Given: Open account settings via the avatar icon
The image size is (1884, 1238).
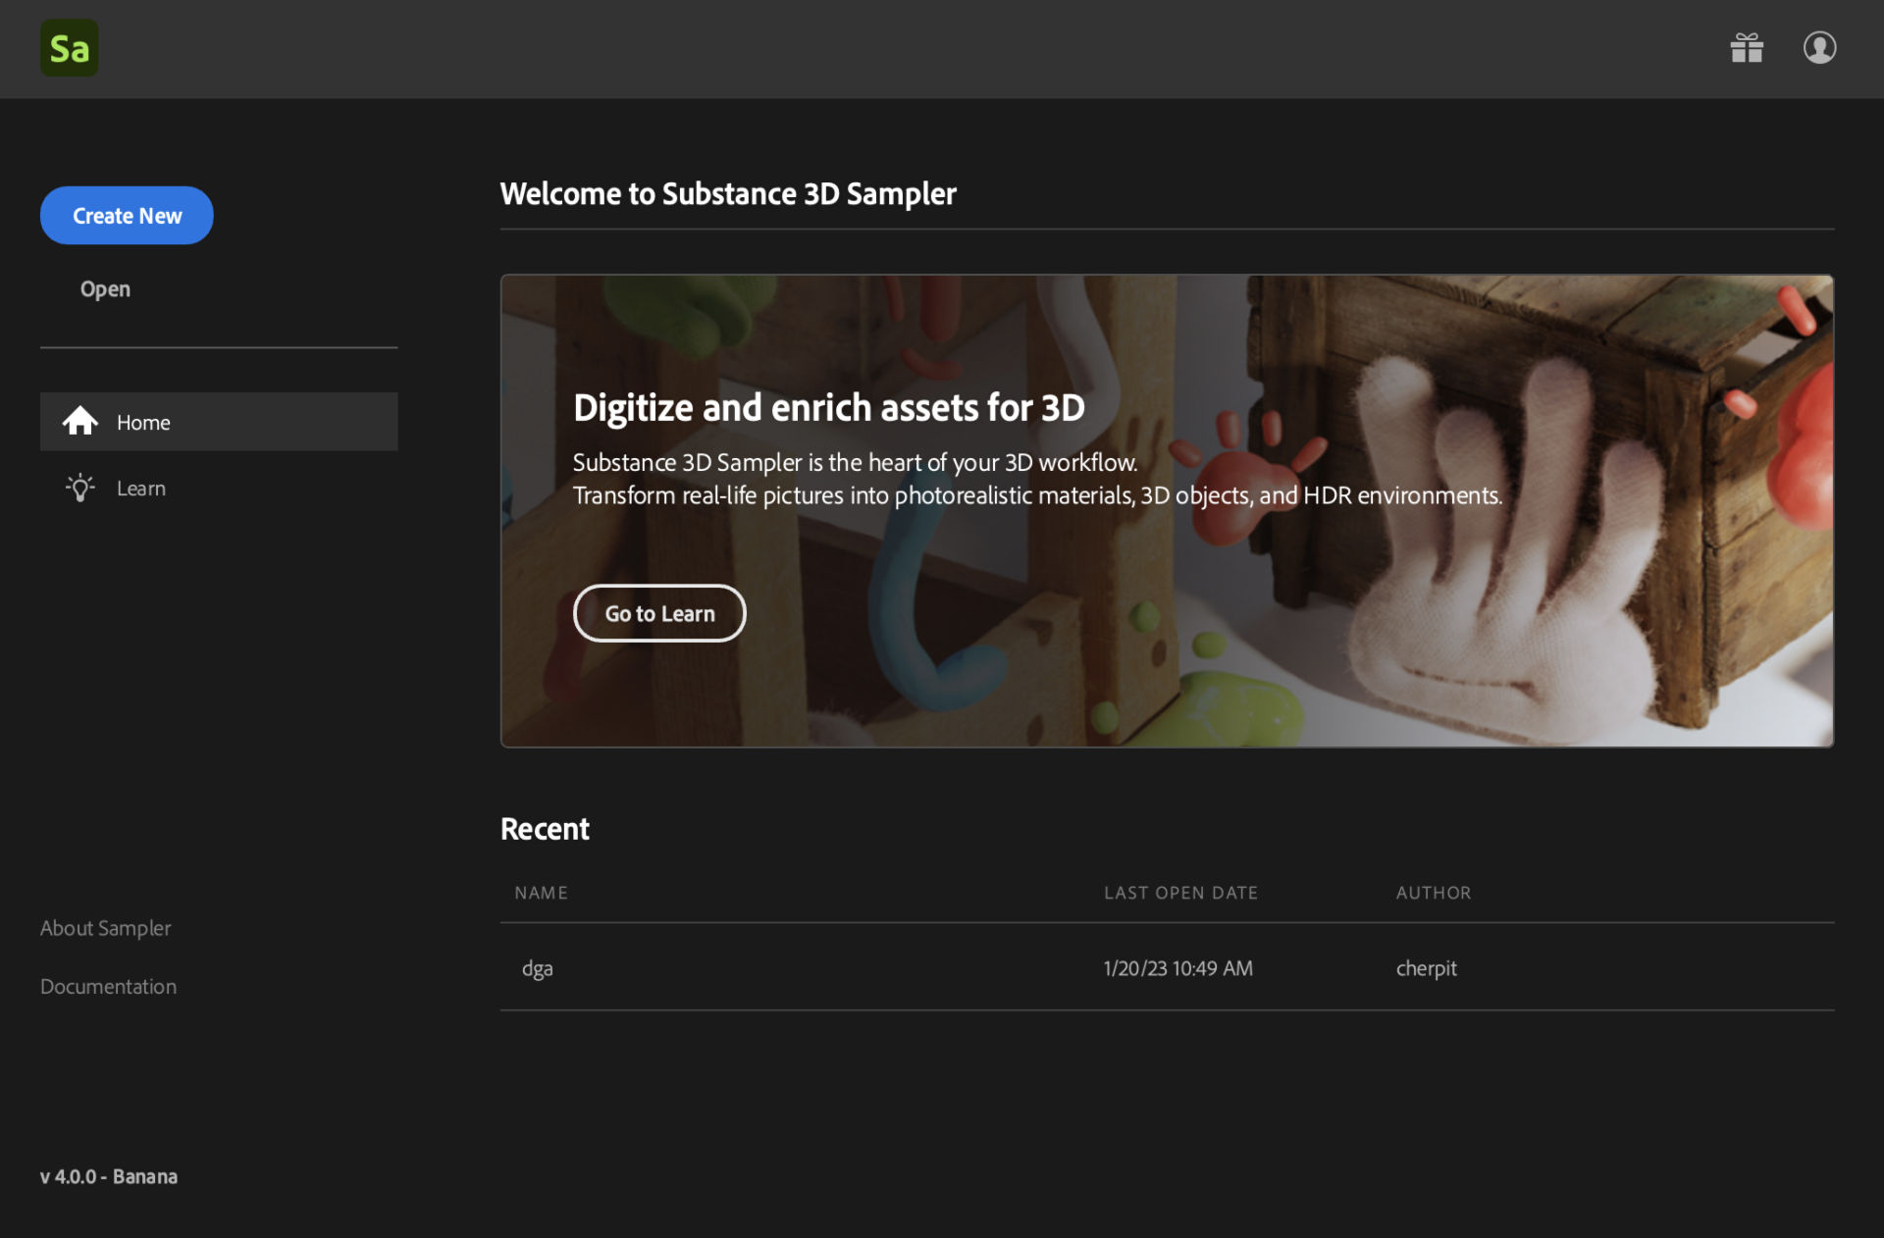Looking at the screenshot, I should point(1819,47).
